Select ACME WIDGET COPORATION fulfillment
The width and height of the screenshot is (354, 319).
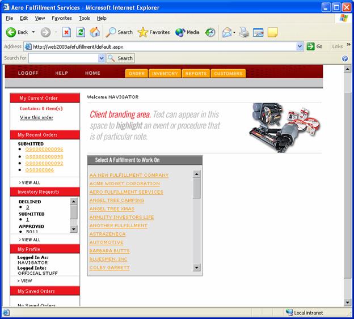tap(125, 184)
